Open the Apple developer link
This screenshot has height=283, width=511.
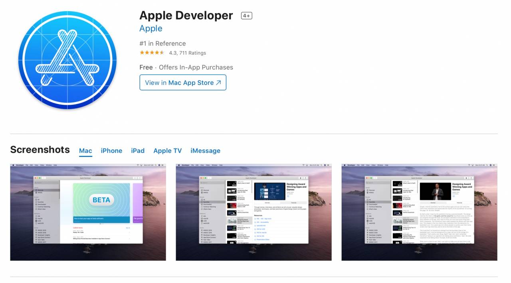point(151,29)
